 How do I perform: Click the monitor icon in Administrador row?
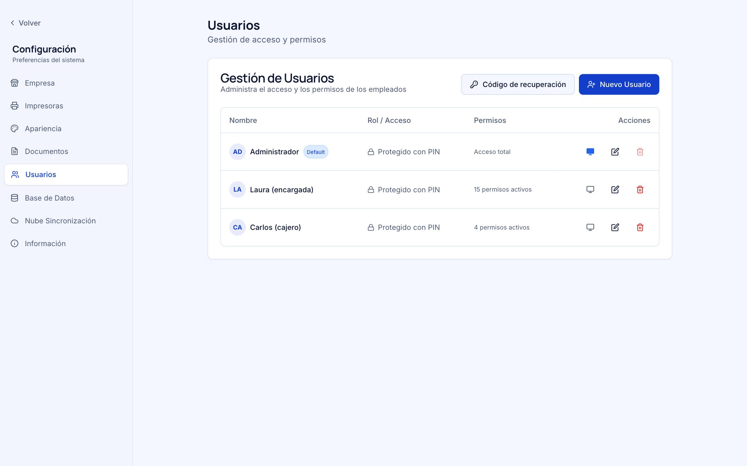click(590, 152)
